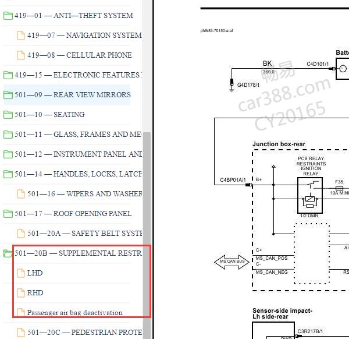Open 501—20C — PEDESTRIAN PROTECTION page
Screen dimensions: 349x339
[84, 333]
